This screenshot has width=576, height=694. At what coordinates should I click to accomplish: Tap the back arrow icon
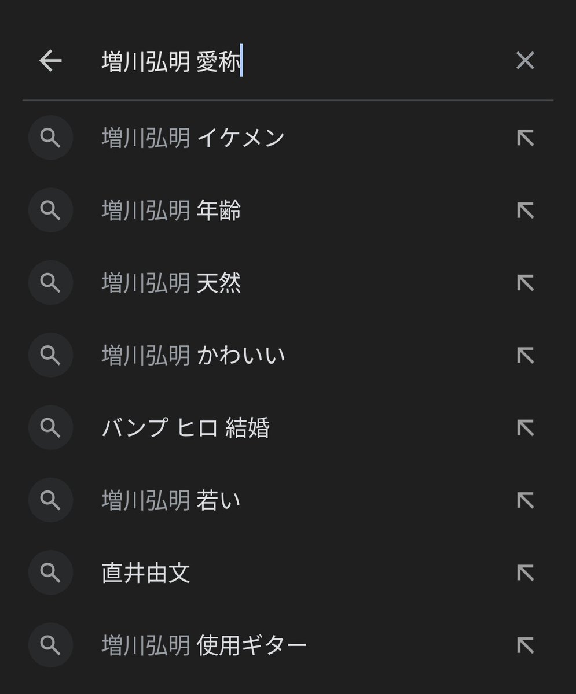tap(50, 61)
